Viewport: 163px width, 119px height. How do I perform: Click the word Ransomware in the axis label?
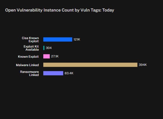(29, 72)
